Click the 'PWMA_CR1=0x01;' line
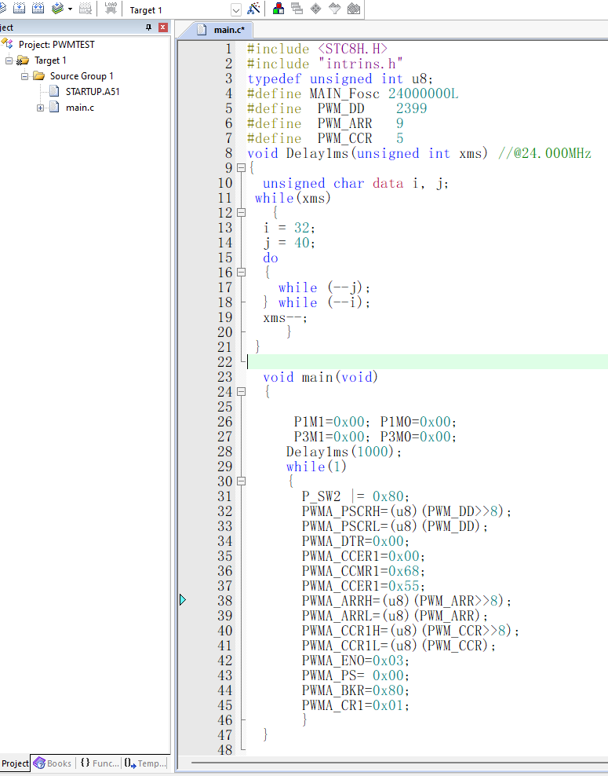Screen dimensions: 608x776 355,705
